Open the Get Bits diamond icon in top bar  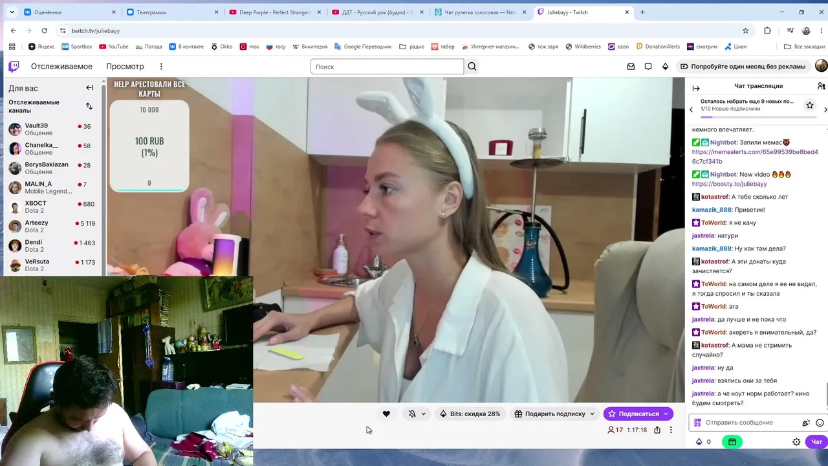(665, 67)
